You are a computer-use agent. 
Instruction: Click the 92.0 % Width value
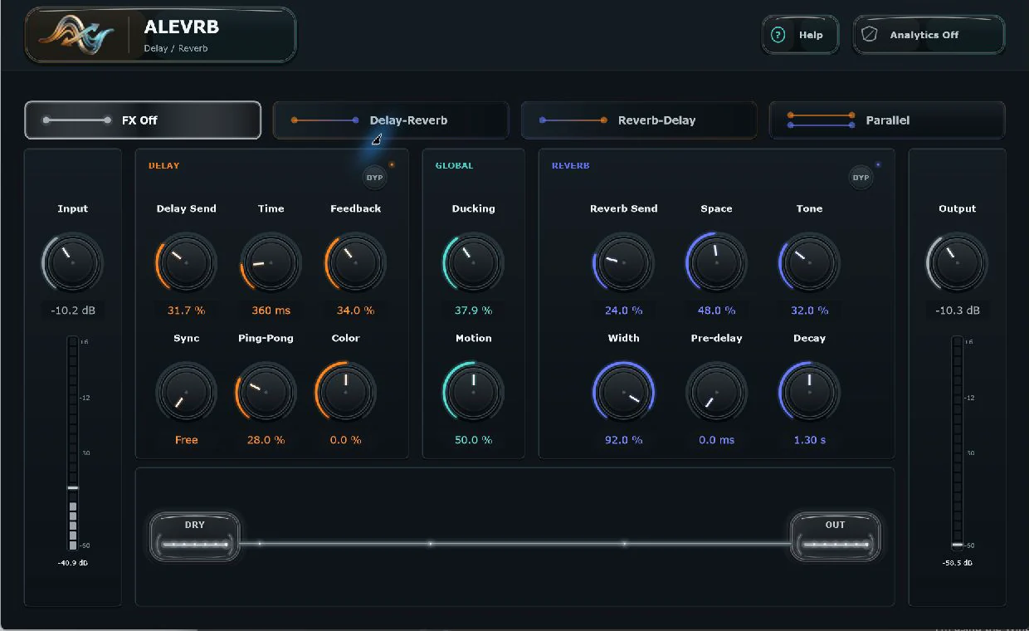(623, 440)
